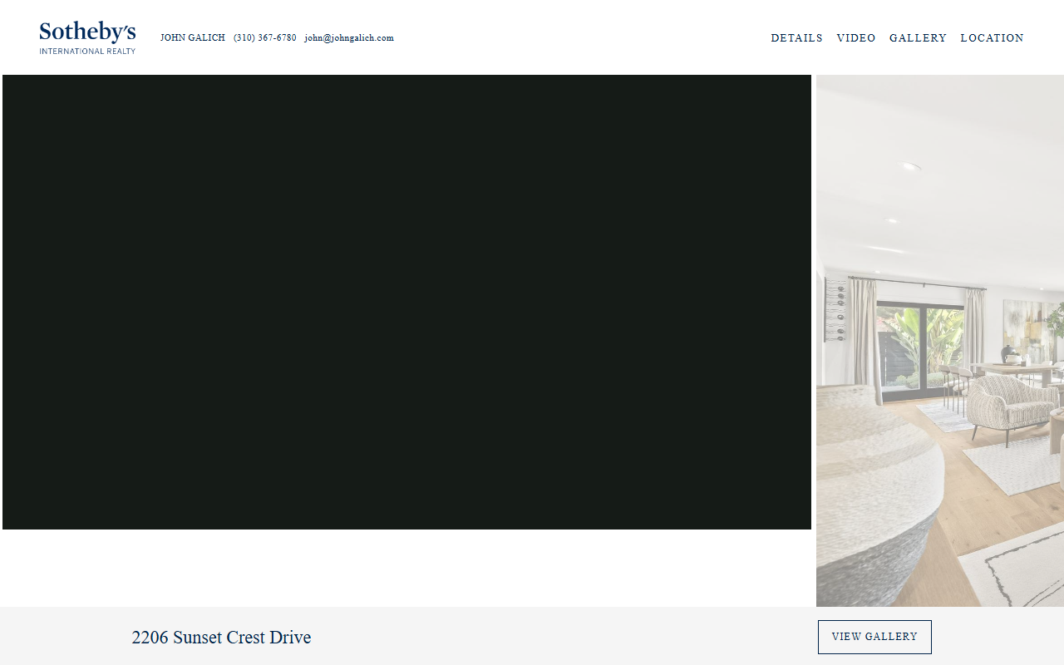The width and height of the screenshot is (1064, 665).
Task: Click the Sotheby's International Realty logo
Action: 87,38
